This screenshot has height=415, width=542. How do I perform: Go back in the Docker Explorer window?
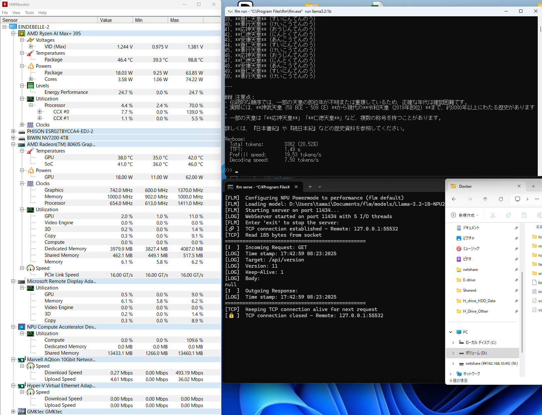coord(454,199)
